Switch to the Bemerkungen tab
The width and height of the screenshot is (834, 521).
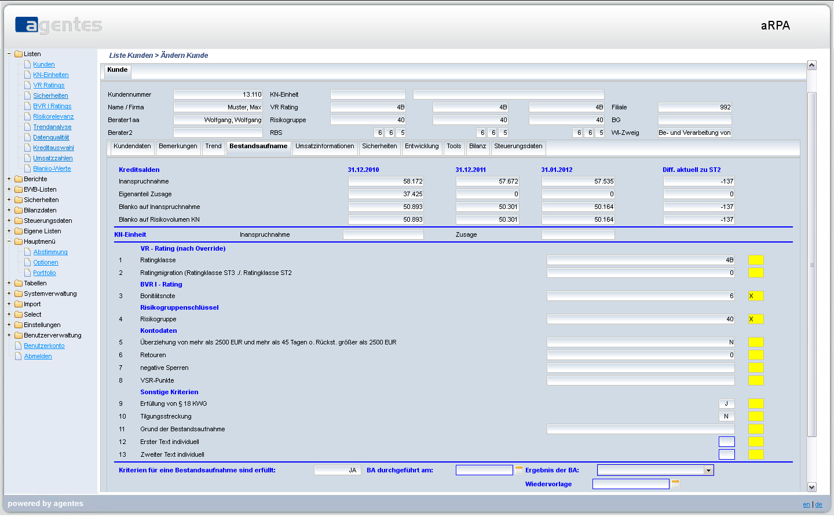pyautogui.click(x=178, y=147)
